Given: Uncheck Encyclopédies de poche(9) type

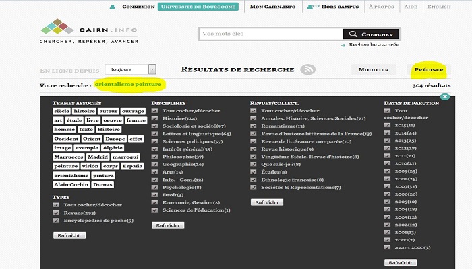Looking at the screenshot, I should (x=57, y=220).
